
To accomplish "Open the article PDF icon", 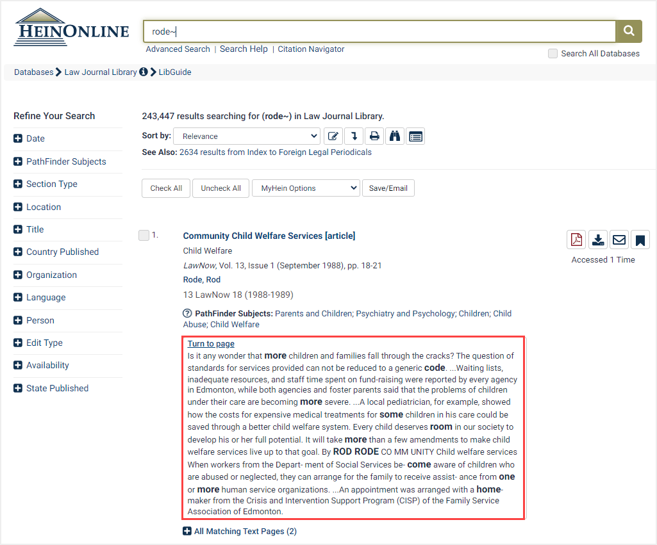I will 576,240.
